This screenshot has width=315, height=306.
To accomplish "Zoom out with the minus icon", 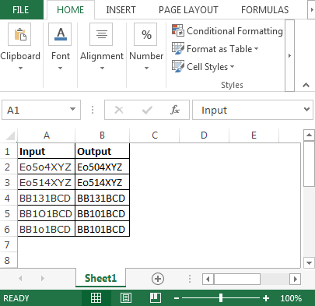I will click(177, 298).
